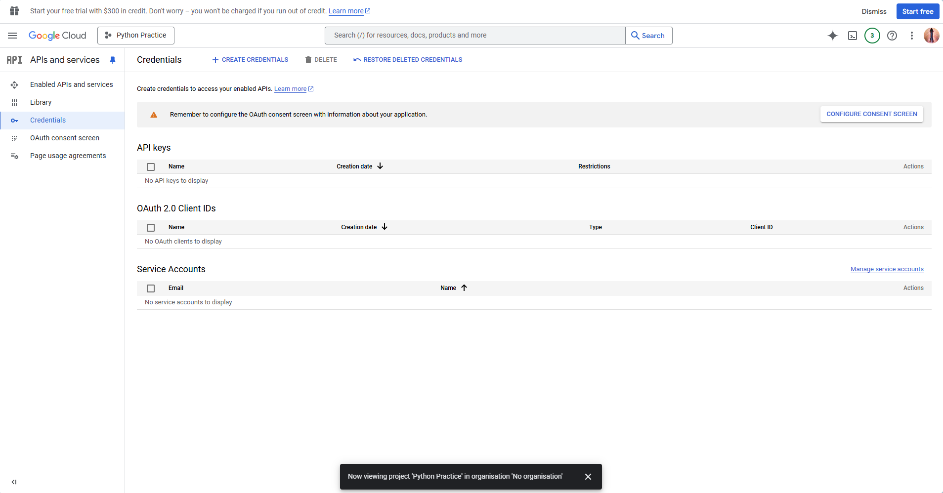Open notifications badge showing 3
Screen dimensions: 943x493
point(872,36)
